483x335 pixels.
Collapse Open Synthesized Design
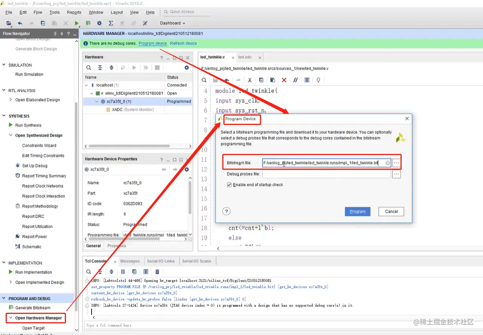(x=11, y=136)
